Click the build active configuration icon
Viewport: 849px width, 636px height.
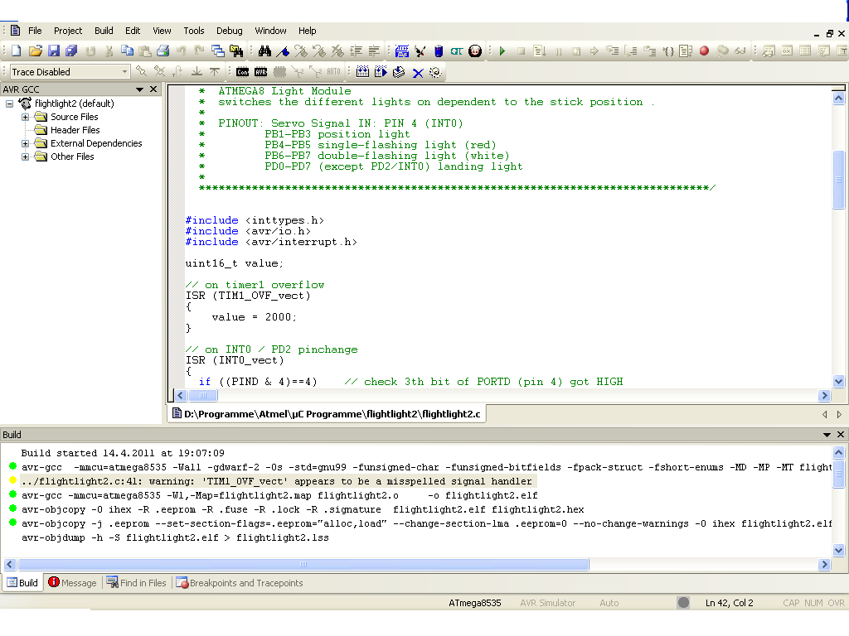363,72
